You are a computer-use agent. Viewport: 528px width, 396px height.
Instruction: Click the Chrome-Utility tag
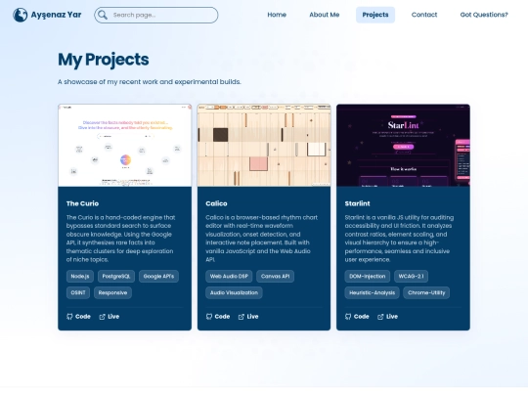pos(426,293)
